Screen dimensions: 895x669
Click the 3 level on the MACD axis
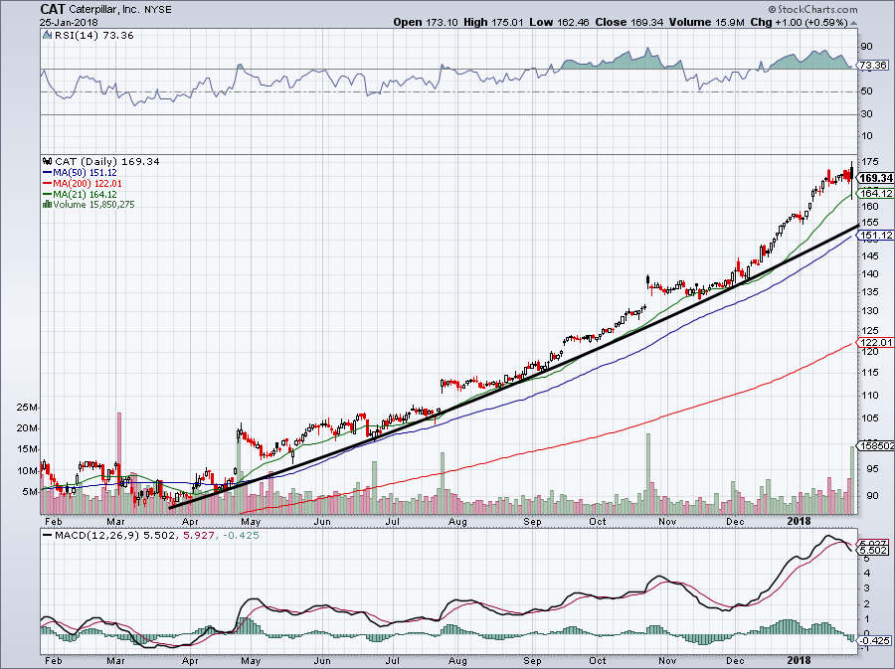[x=866, y=588]
